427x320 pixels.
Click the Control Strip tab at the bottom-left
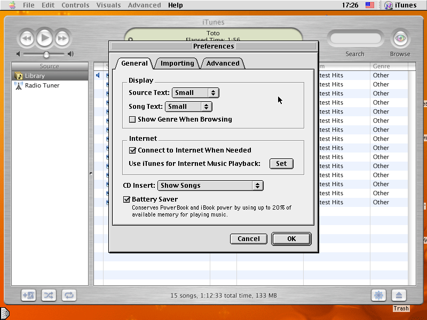coord(5,314)
